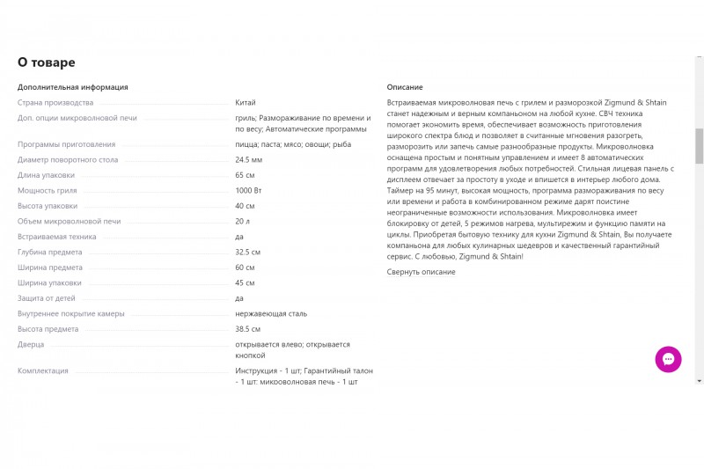Click the "Страна производства" label
The image size is (704, 469).
(55, 103)
